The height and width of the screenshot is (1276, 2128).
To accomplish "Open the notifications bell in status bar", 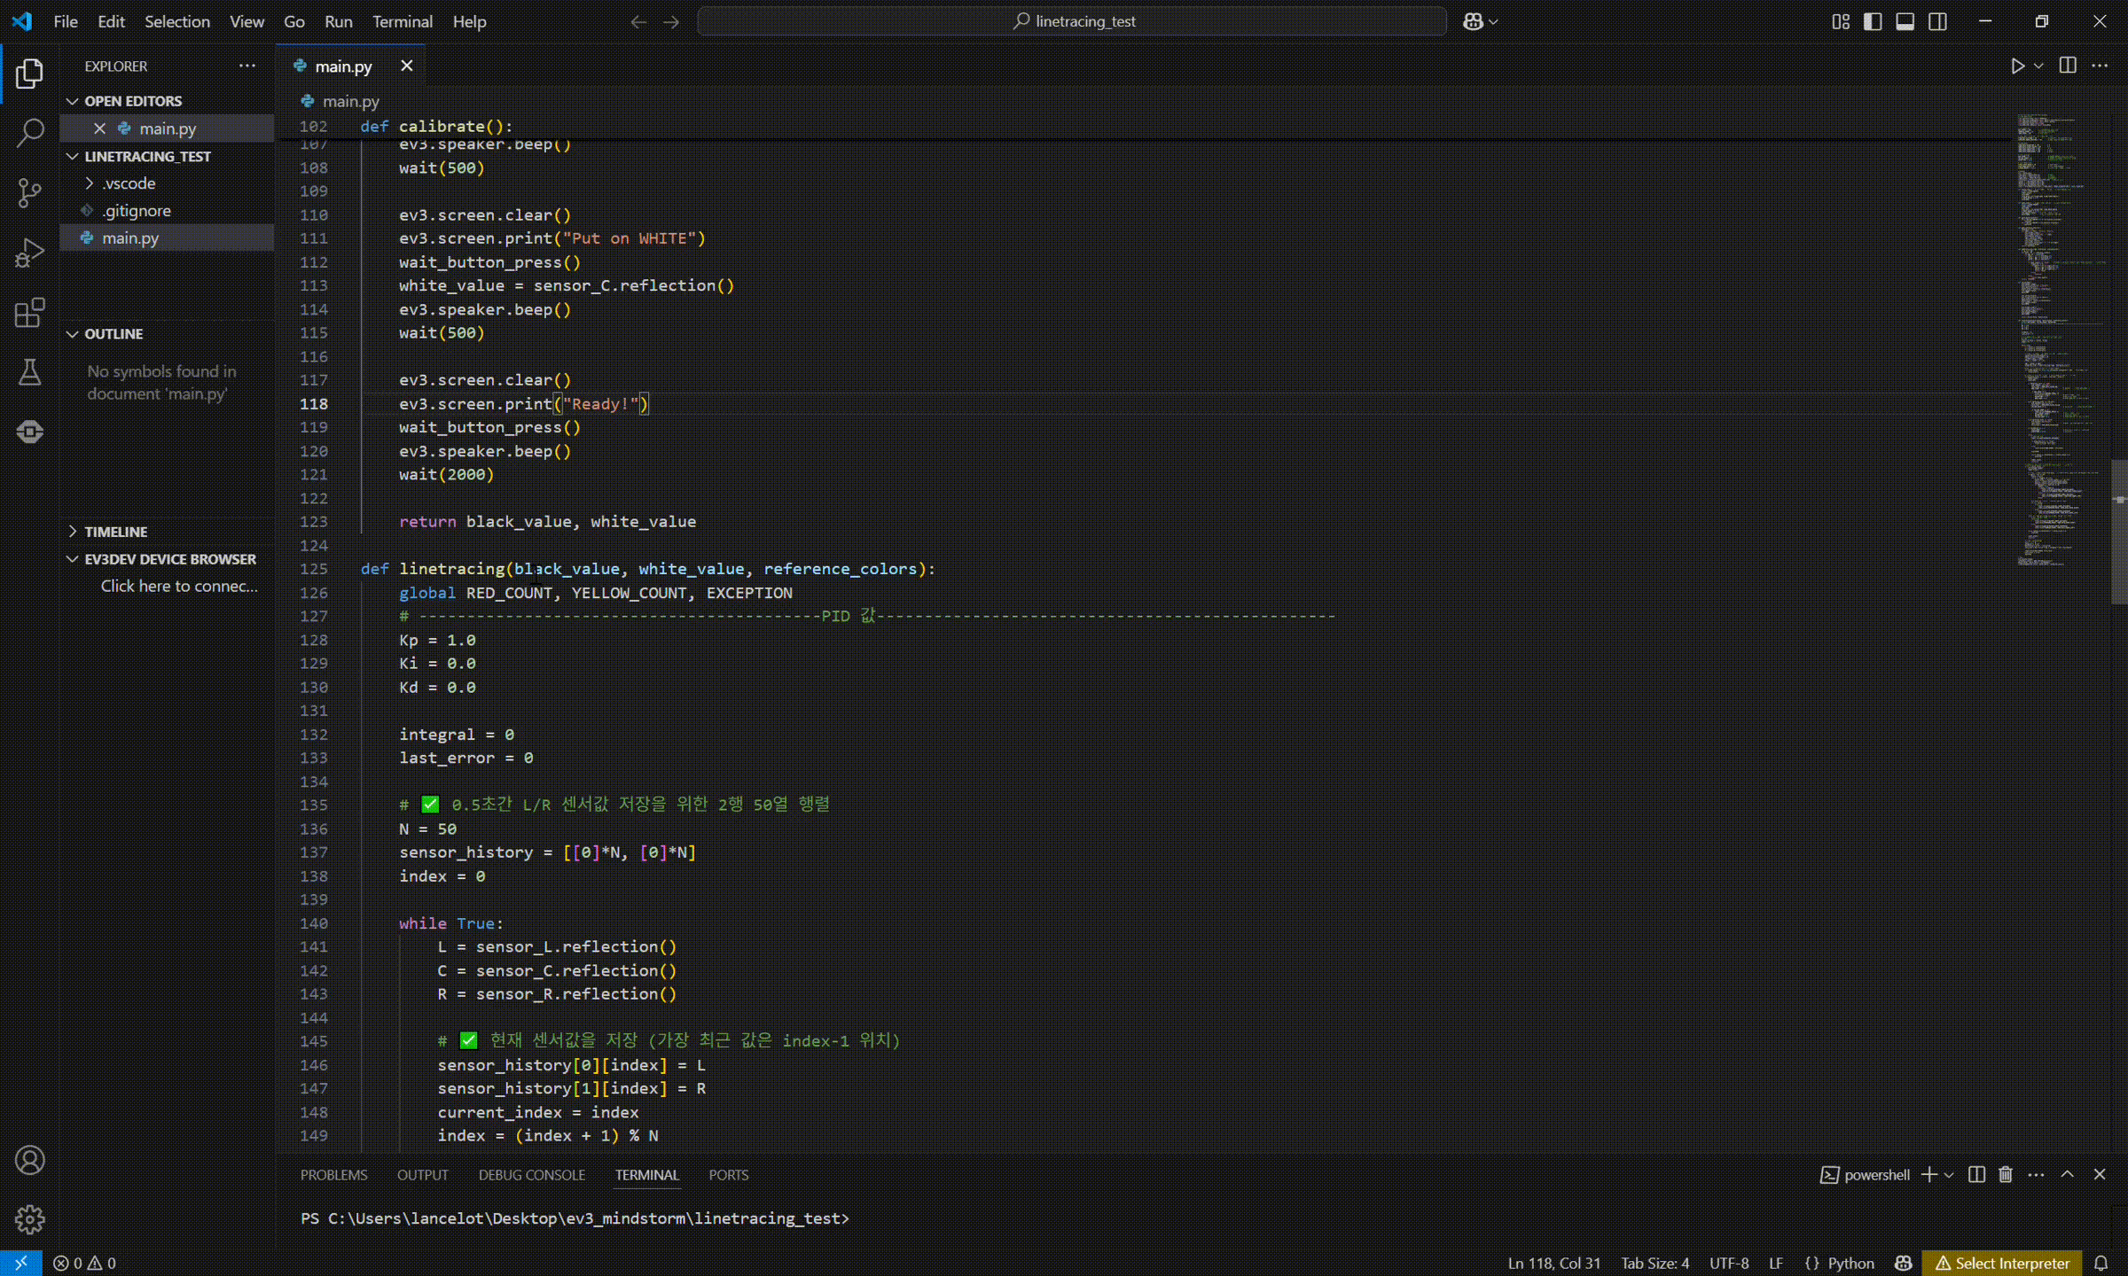I will pyautogui.click(x=2101, y=1263).
